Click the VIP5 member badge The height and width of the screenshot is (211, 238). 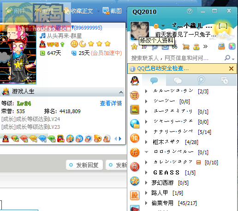click(52, 44)
